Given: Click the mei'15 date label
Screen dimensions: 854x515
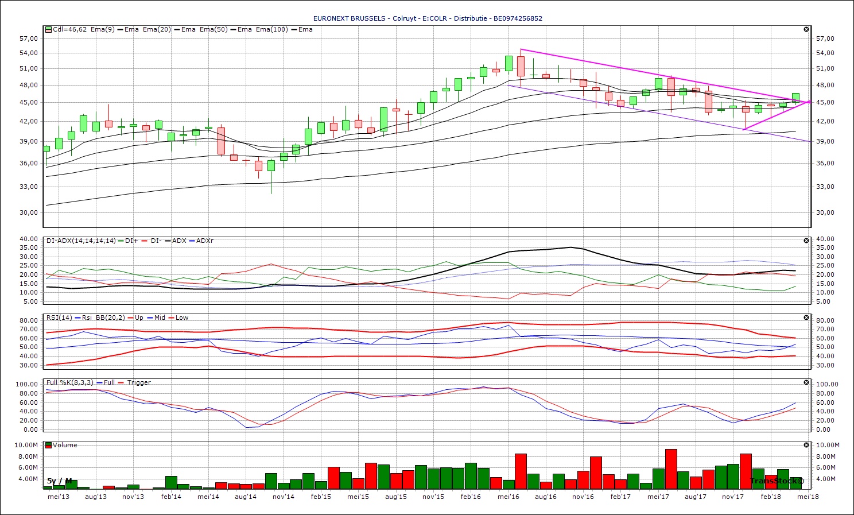Looking at the screenshot, I should pyautogui.click(x=358, y=497).
